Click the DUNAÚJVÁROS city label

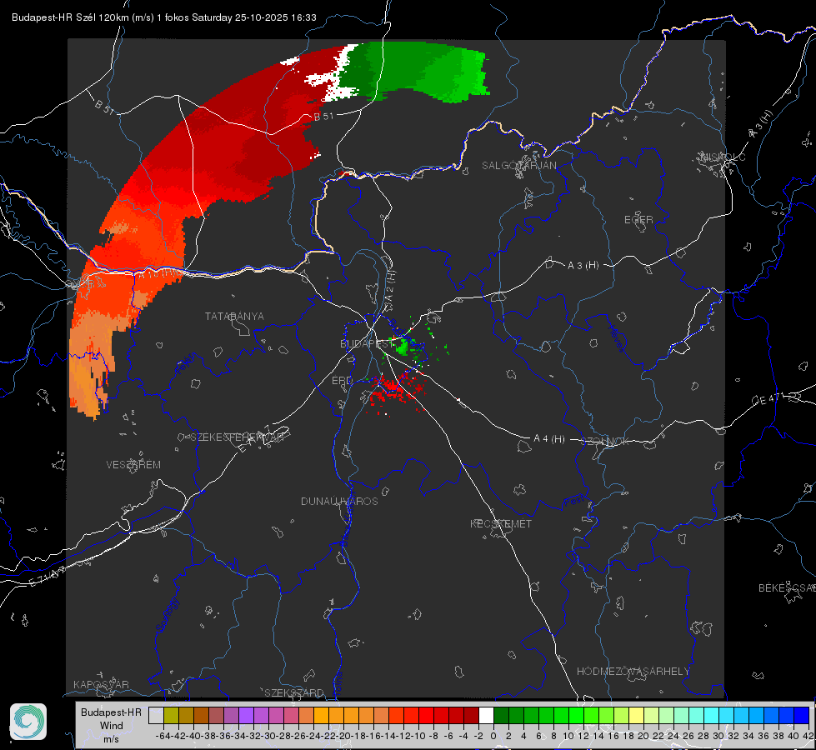tap(339, 501)
